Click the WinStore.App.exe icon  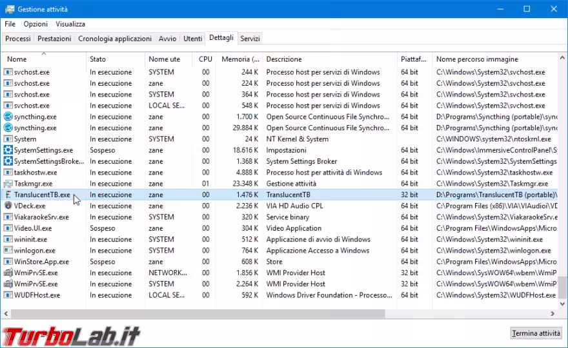8,262
